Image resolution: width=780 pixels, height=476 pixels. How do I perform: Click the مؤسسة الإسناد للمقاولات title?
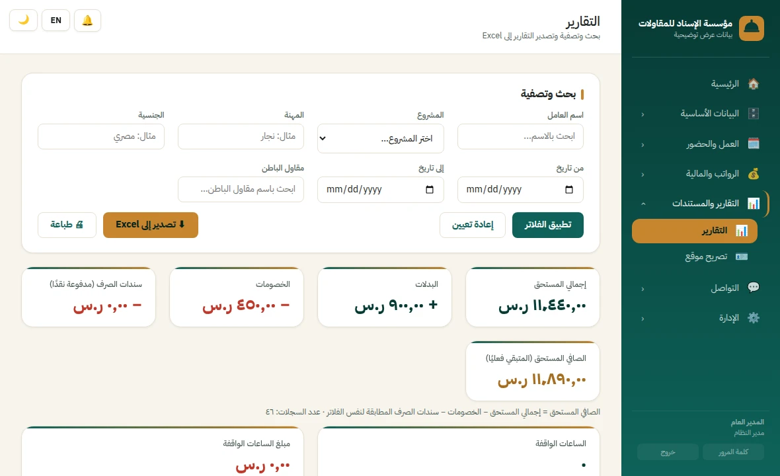(x=685, y=23)
